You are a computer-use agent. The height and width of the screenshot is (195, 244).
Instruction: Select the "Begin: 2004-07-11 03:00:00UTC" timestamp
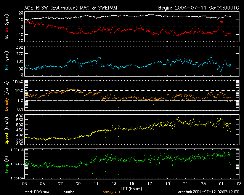pos(199,8)
